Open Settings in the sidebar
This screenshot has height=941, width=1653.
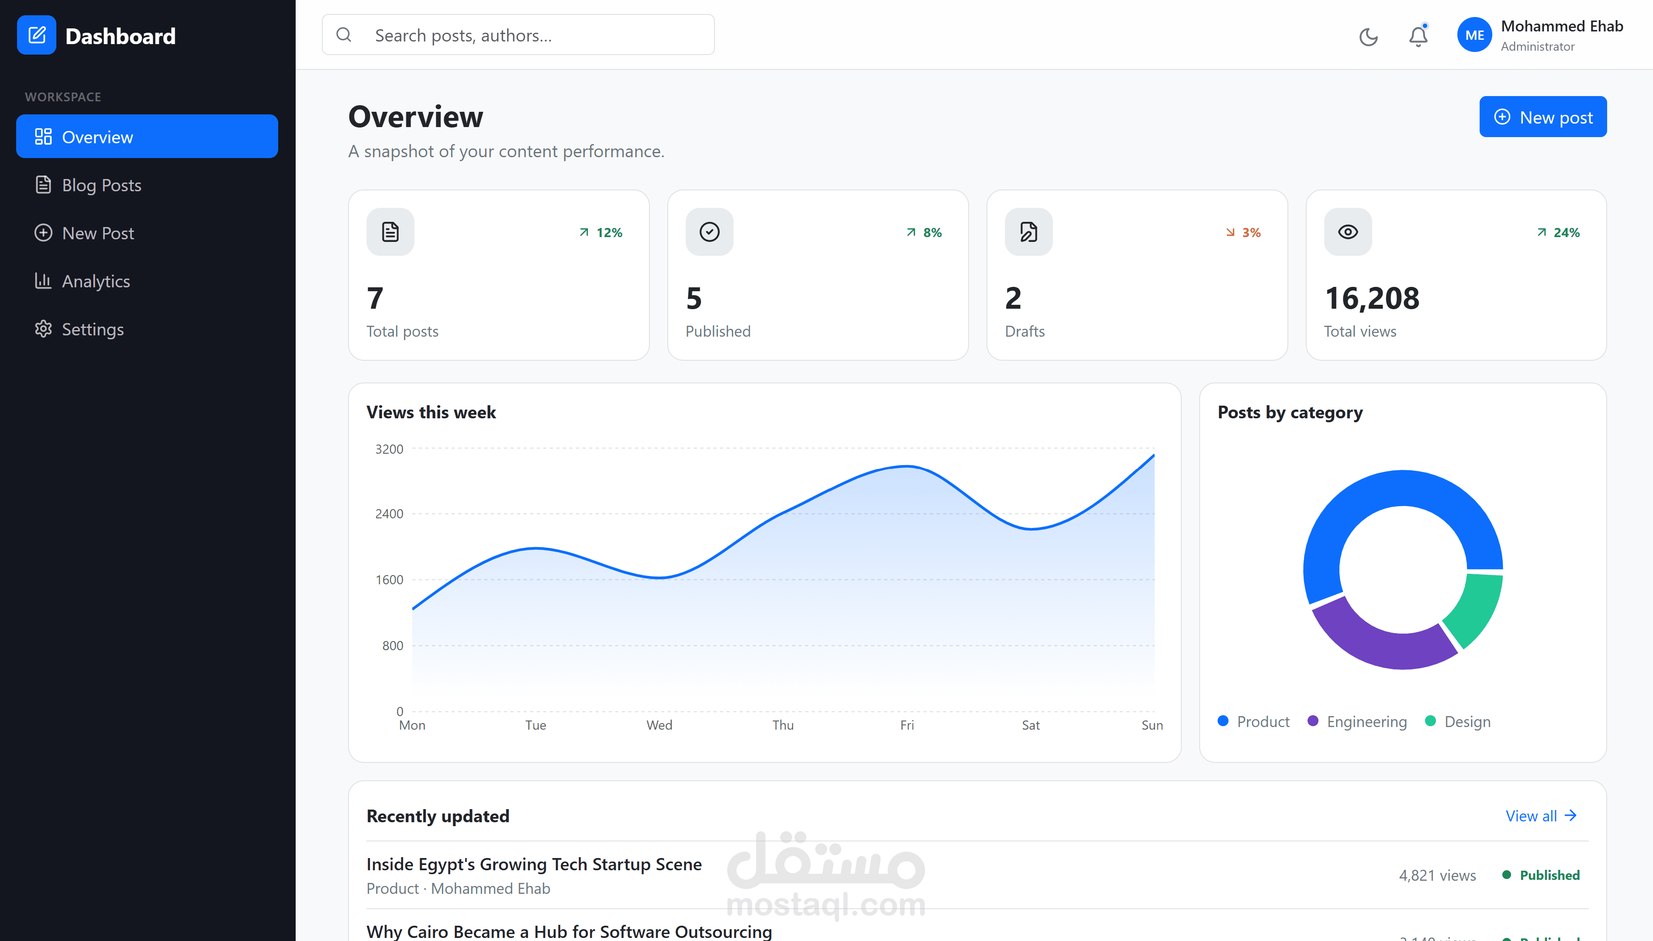pyautogui.click(x=147, y=329)
